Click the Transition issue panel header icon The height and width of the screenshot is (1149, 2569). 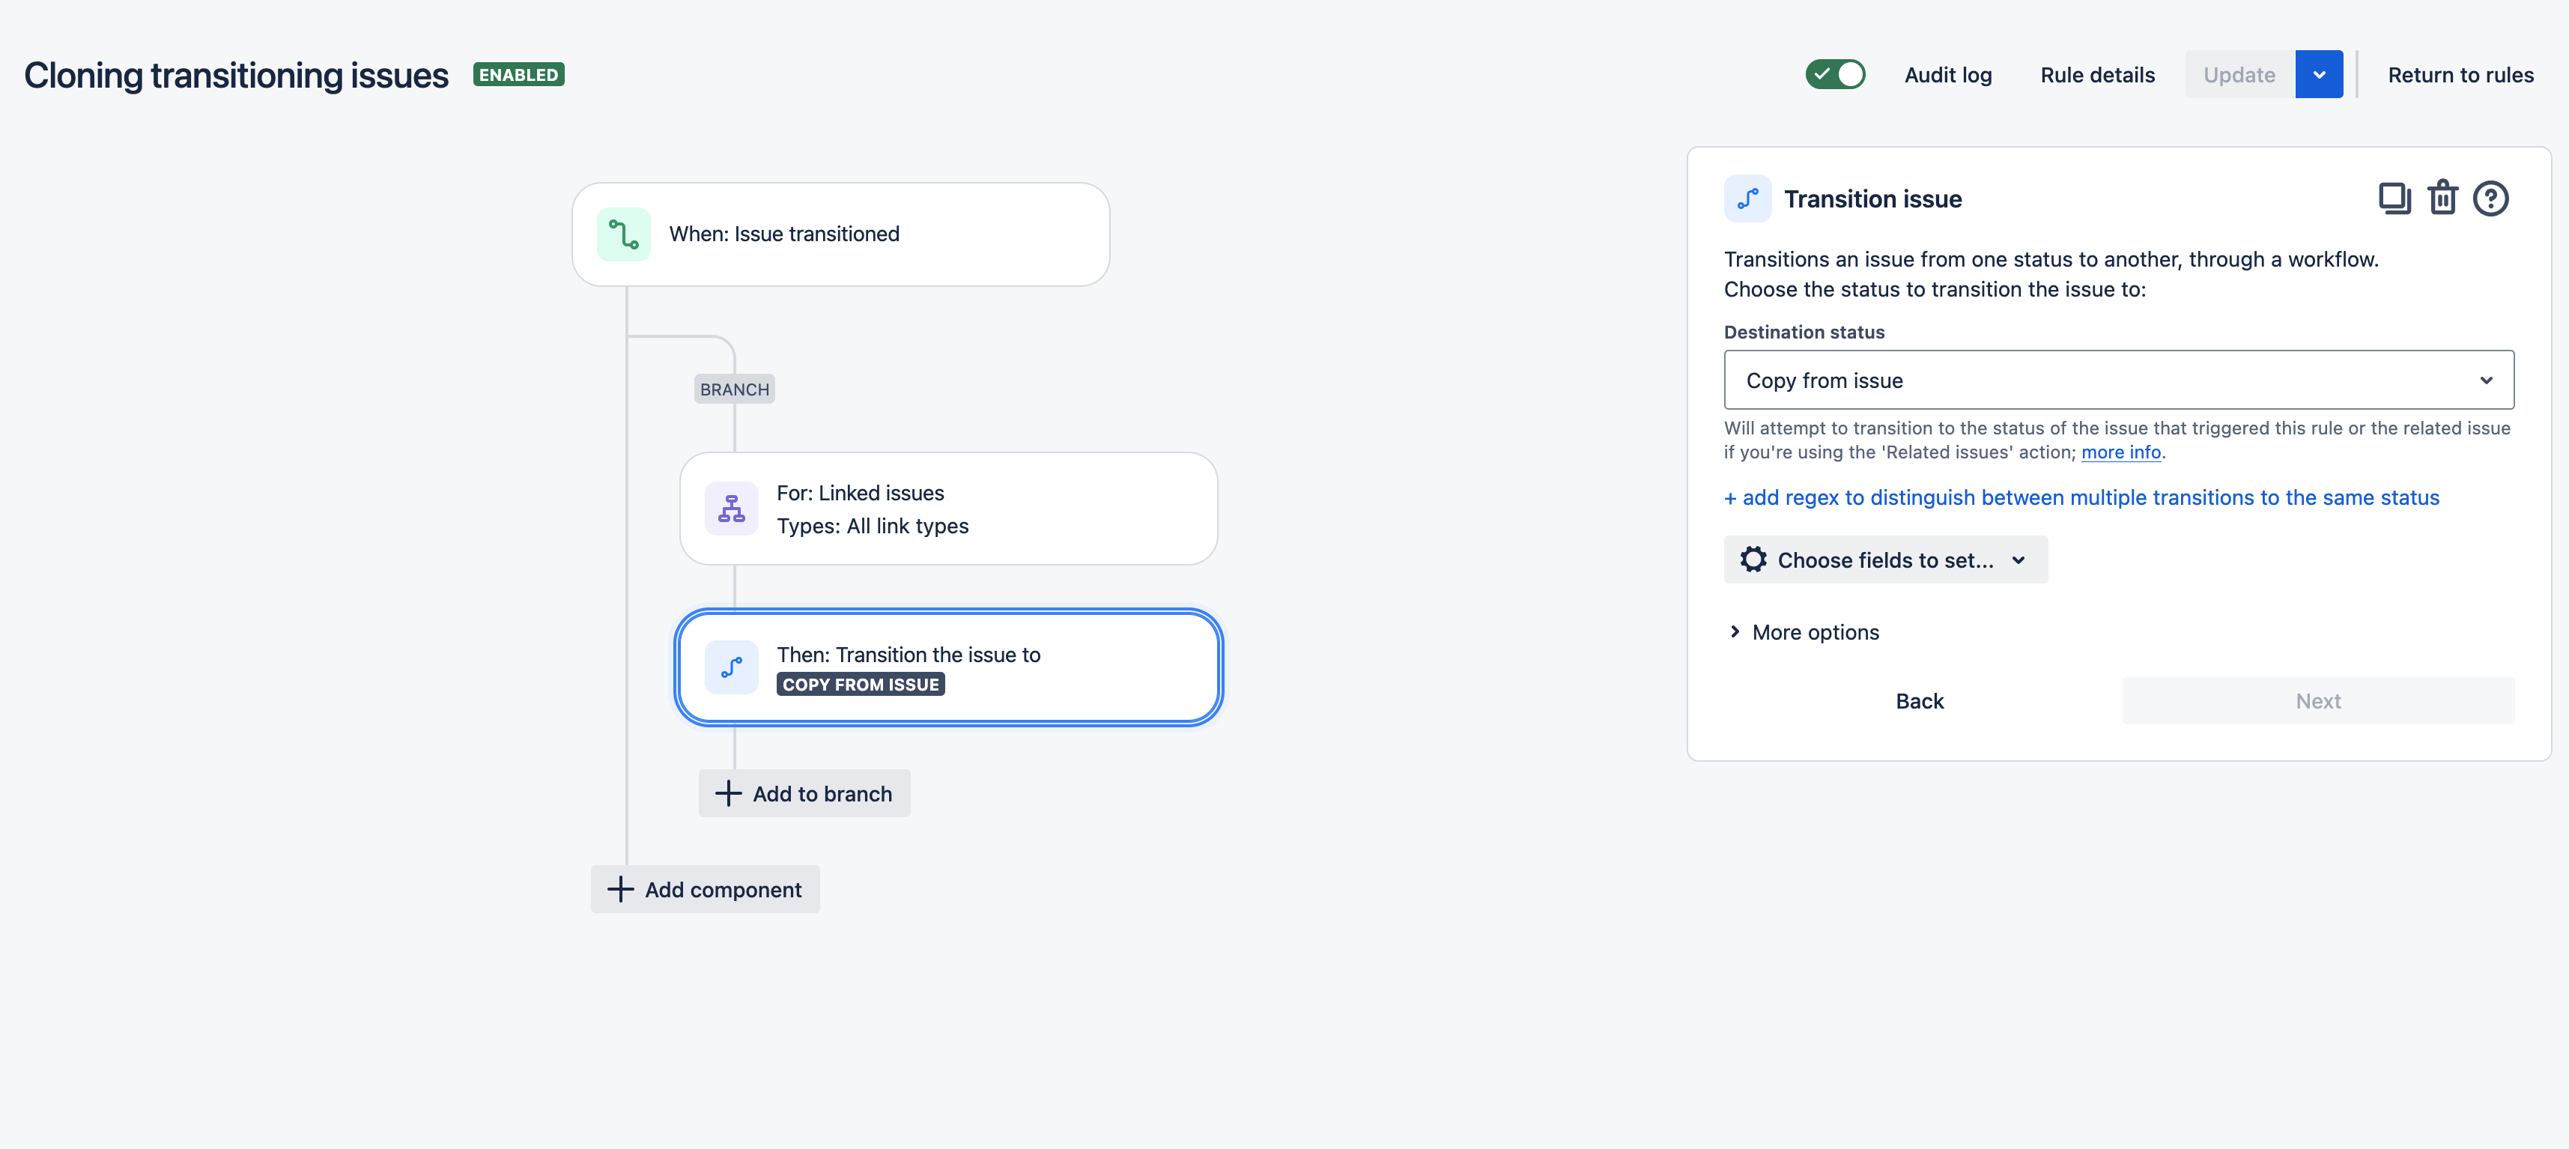[1747, 198]
